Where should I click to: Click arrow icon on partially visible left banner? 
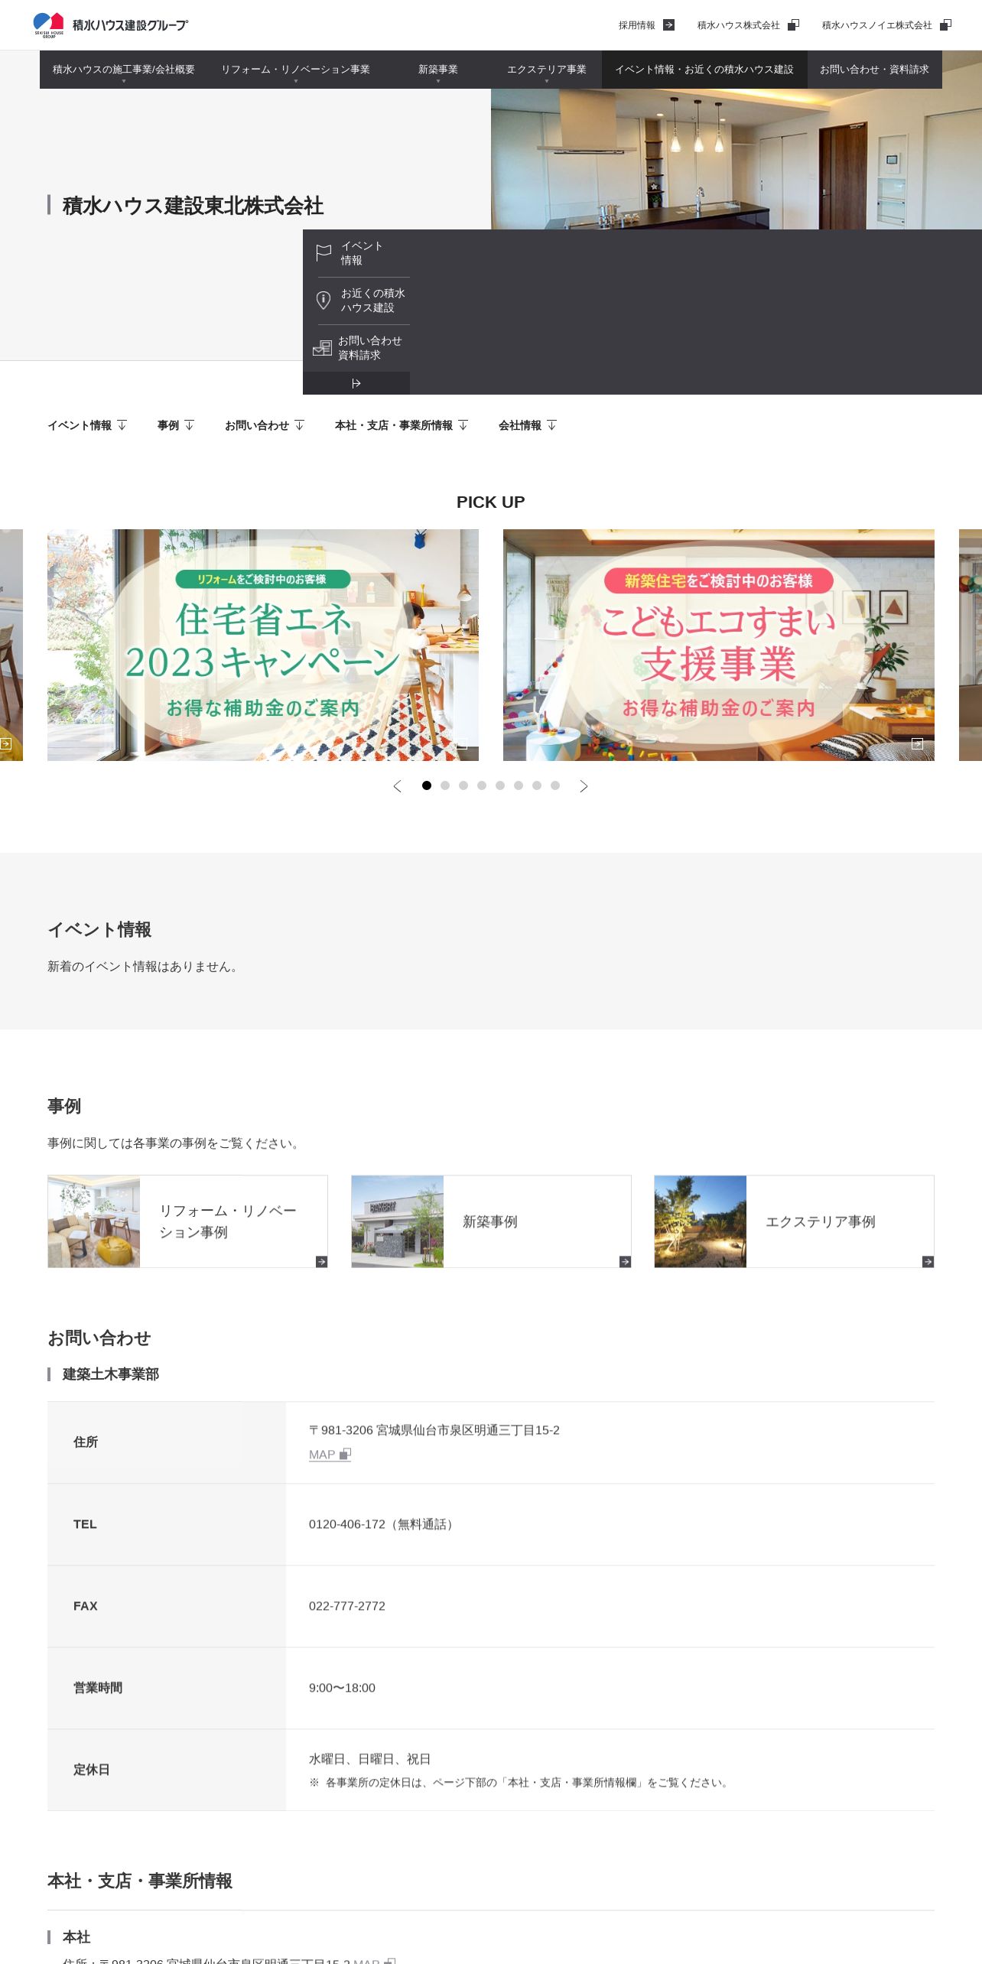(x=5, y=743)
